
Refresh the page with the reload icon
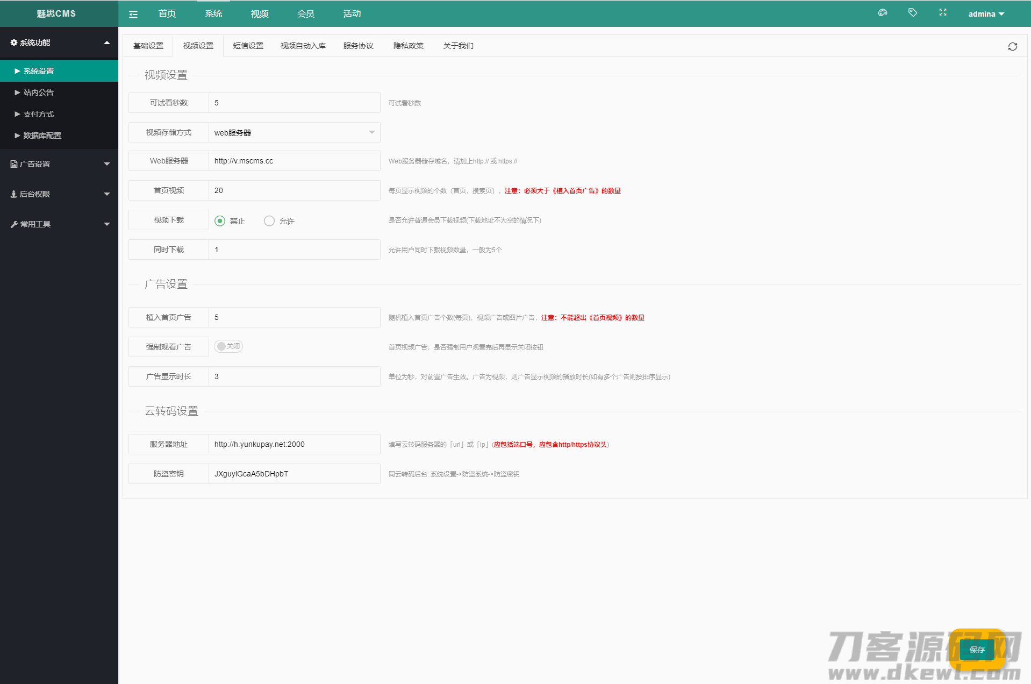coord(1012,47)
